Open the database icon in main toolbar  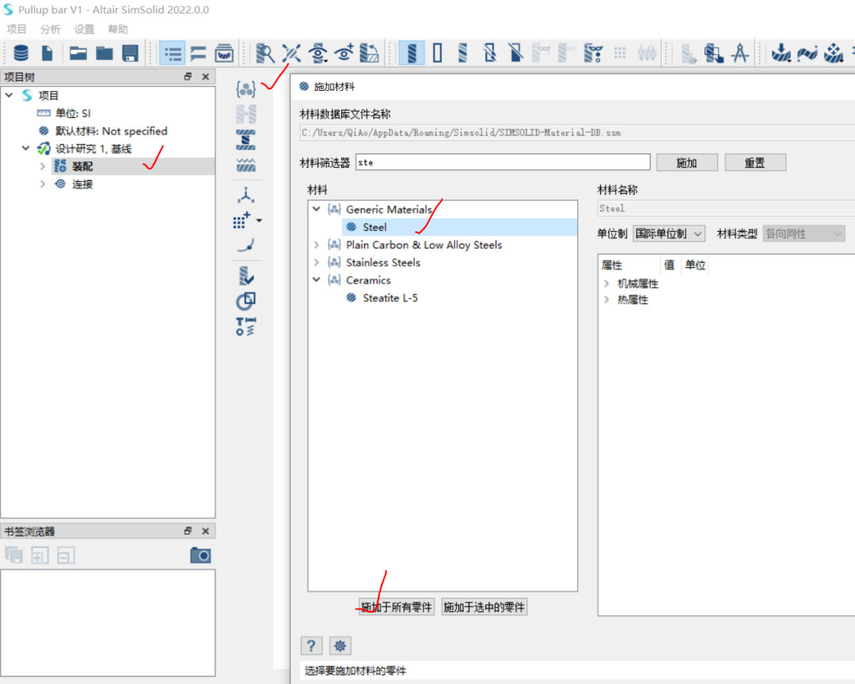pos(21,53)
